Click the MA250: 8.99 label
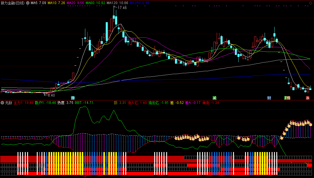Screen dimensions: 314x178 [139, 3]
